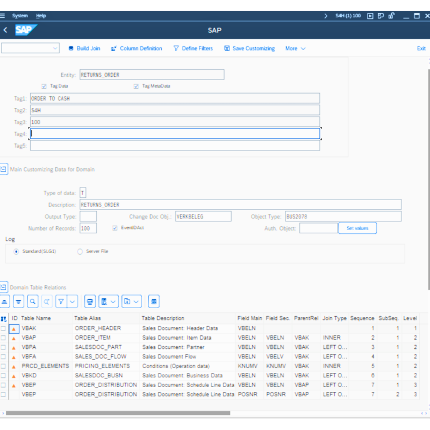
Task: Open the transaction command field dropdown
Action: click(x=55, y=48)
